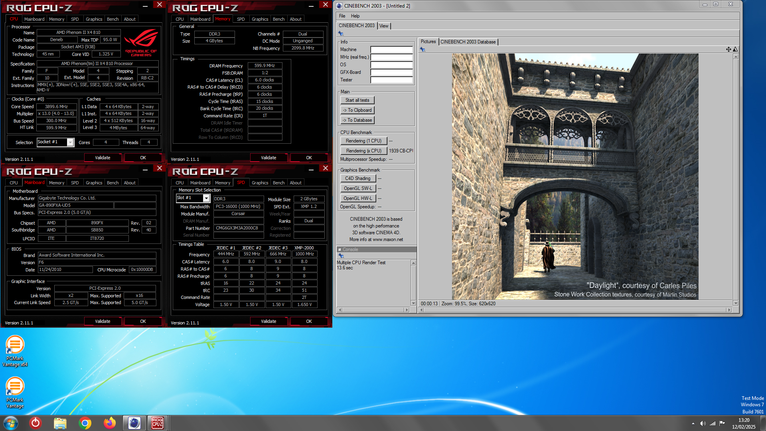This screenshot has height=431, width=766.
Task: Click the move-view cross icon above picture
Action: [728, 49]
